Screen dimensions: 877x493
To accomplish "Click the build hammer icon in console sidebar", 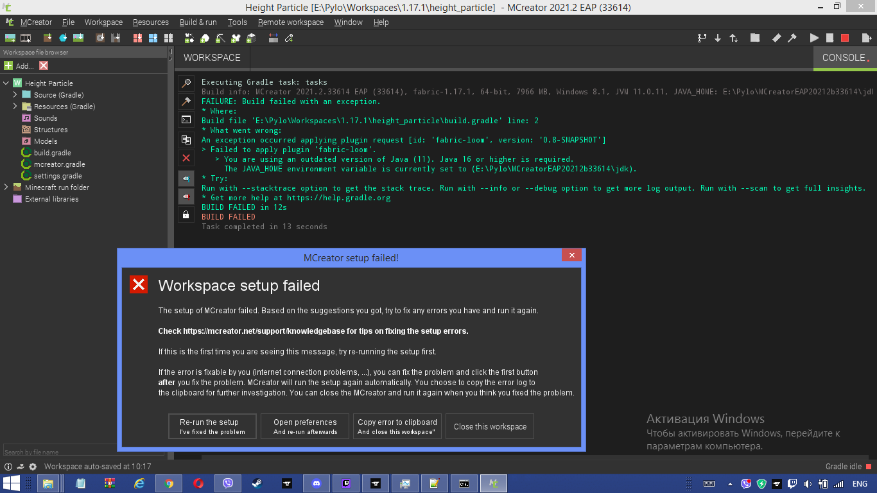I will pos(186,101).
